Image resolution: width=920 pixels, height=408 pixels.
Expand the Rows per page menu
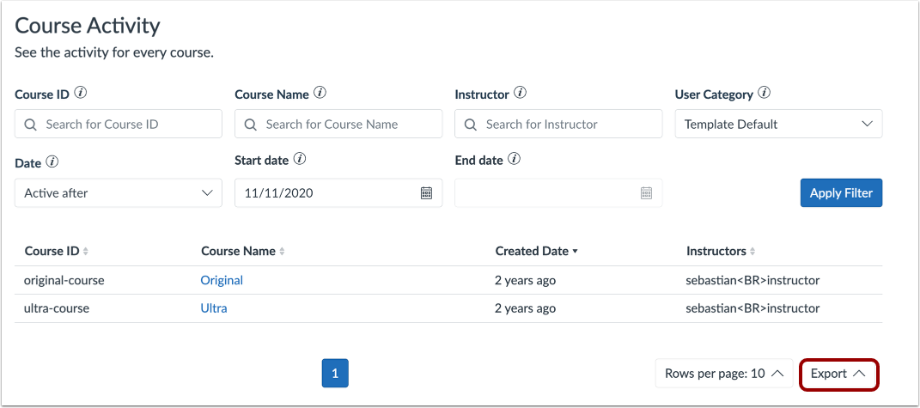pyautogui.click(x=723, y=374)
